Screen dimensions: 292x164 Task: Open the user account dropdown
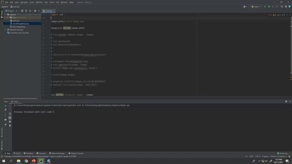point(245,6)
